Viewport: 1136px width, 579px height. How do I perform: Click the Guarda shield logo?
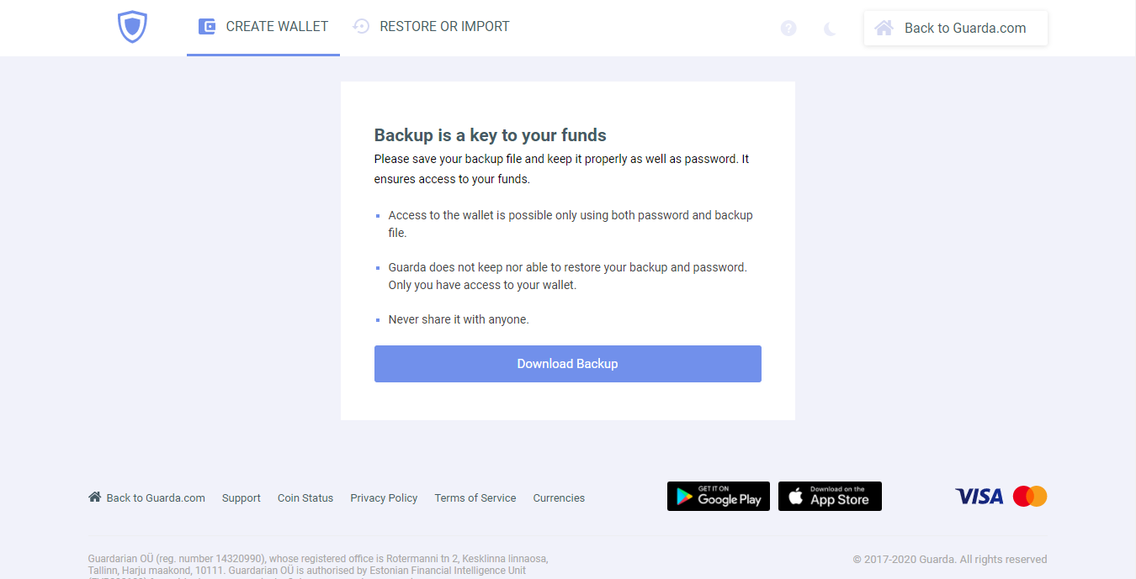pos(132,27)
